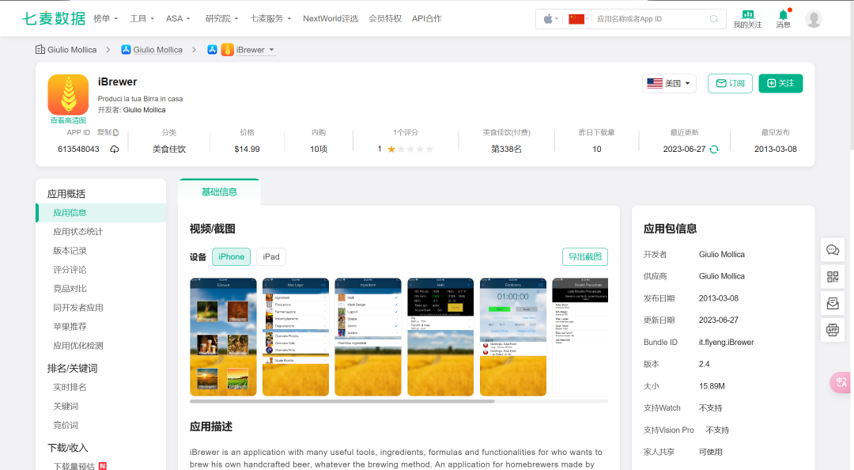Open the chat support floating icon

click(x=833, y=250)
